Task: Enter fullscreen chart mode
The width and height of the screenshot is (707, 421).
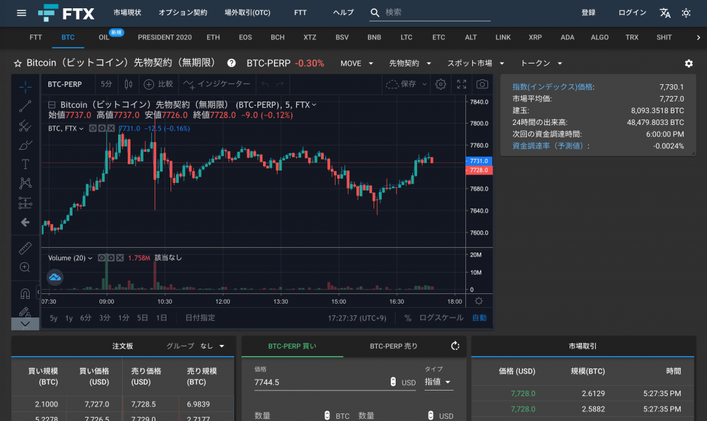Action: (461, 84)
